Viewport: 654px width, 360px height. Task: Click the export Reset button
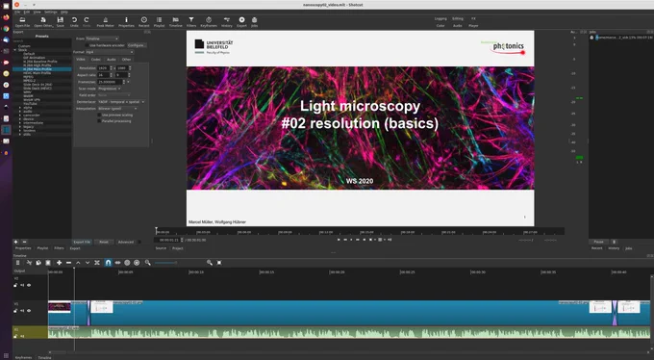tap(104, 242)
